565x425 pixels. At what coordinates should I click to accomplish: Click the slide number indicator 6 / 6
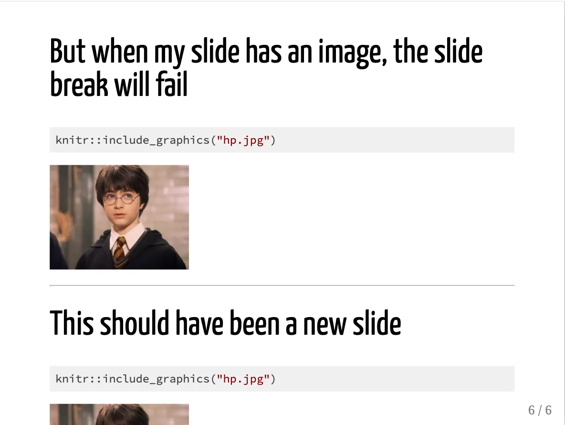point(539,410)
